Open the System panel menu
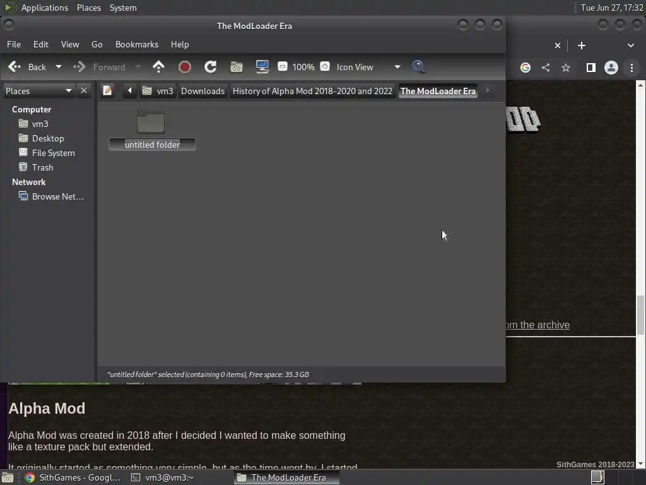The height and width of the screenshot is (485, 646). point(123,8)
